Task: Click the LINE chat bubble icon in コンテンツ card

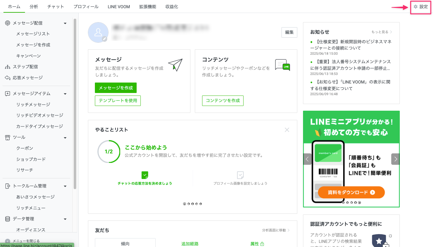Action: point(282,65)
